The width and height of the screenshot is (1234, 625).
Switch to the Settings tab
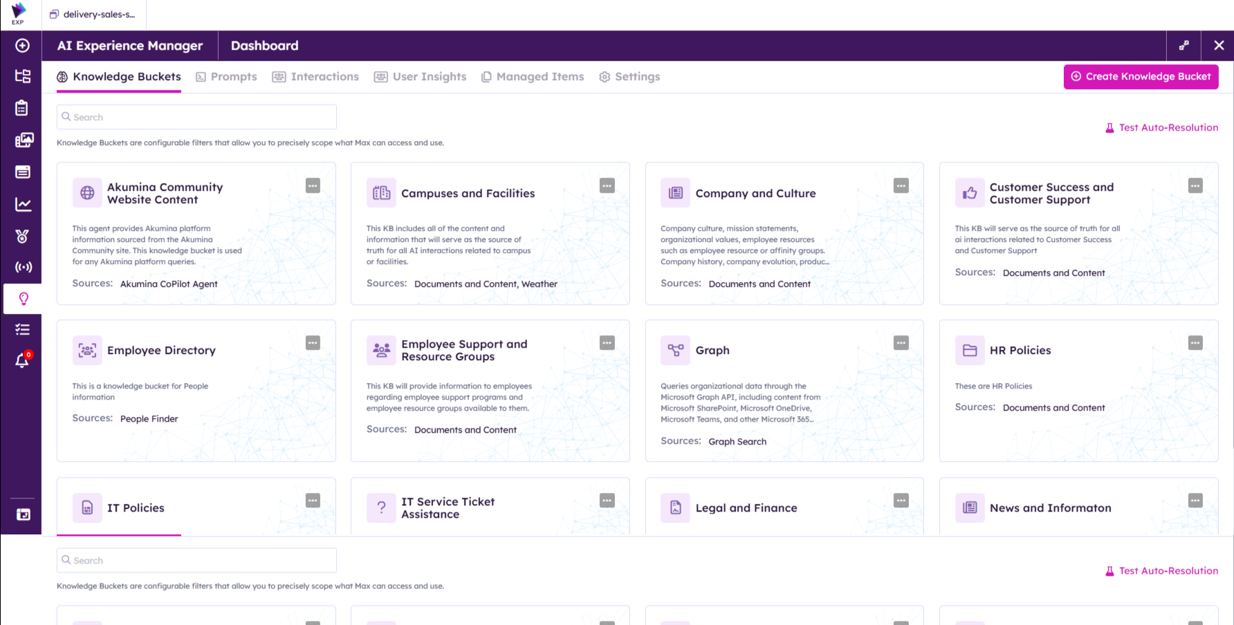coord(629,77)
